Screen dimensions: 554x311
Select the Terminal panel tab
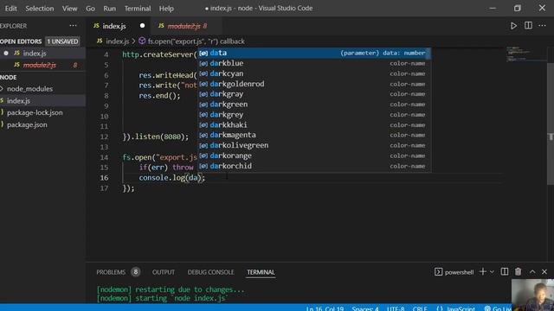point(261,272)
